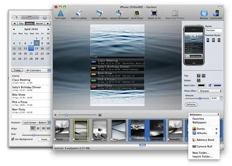
Task: Check the Mojave wallpaper checkbox
Action: click(x=55, y=139)
